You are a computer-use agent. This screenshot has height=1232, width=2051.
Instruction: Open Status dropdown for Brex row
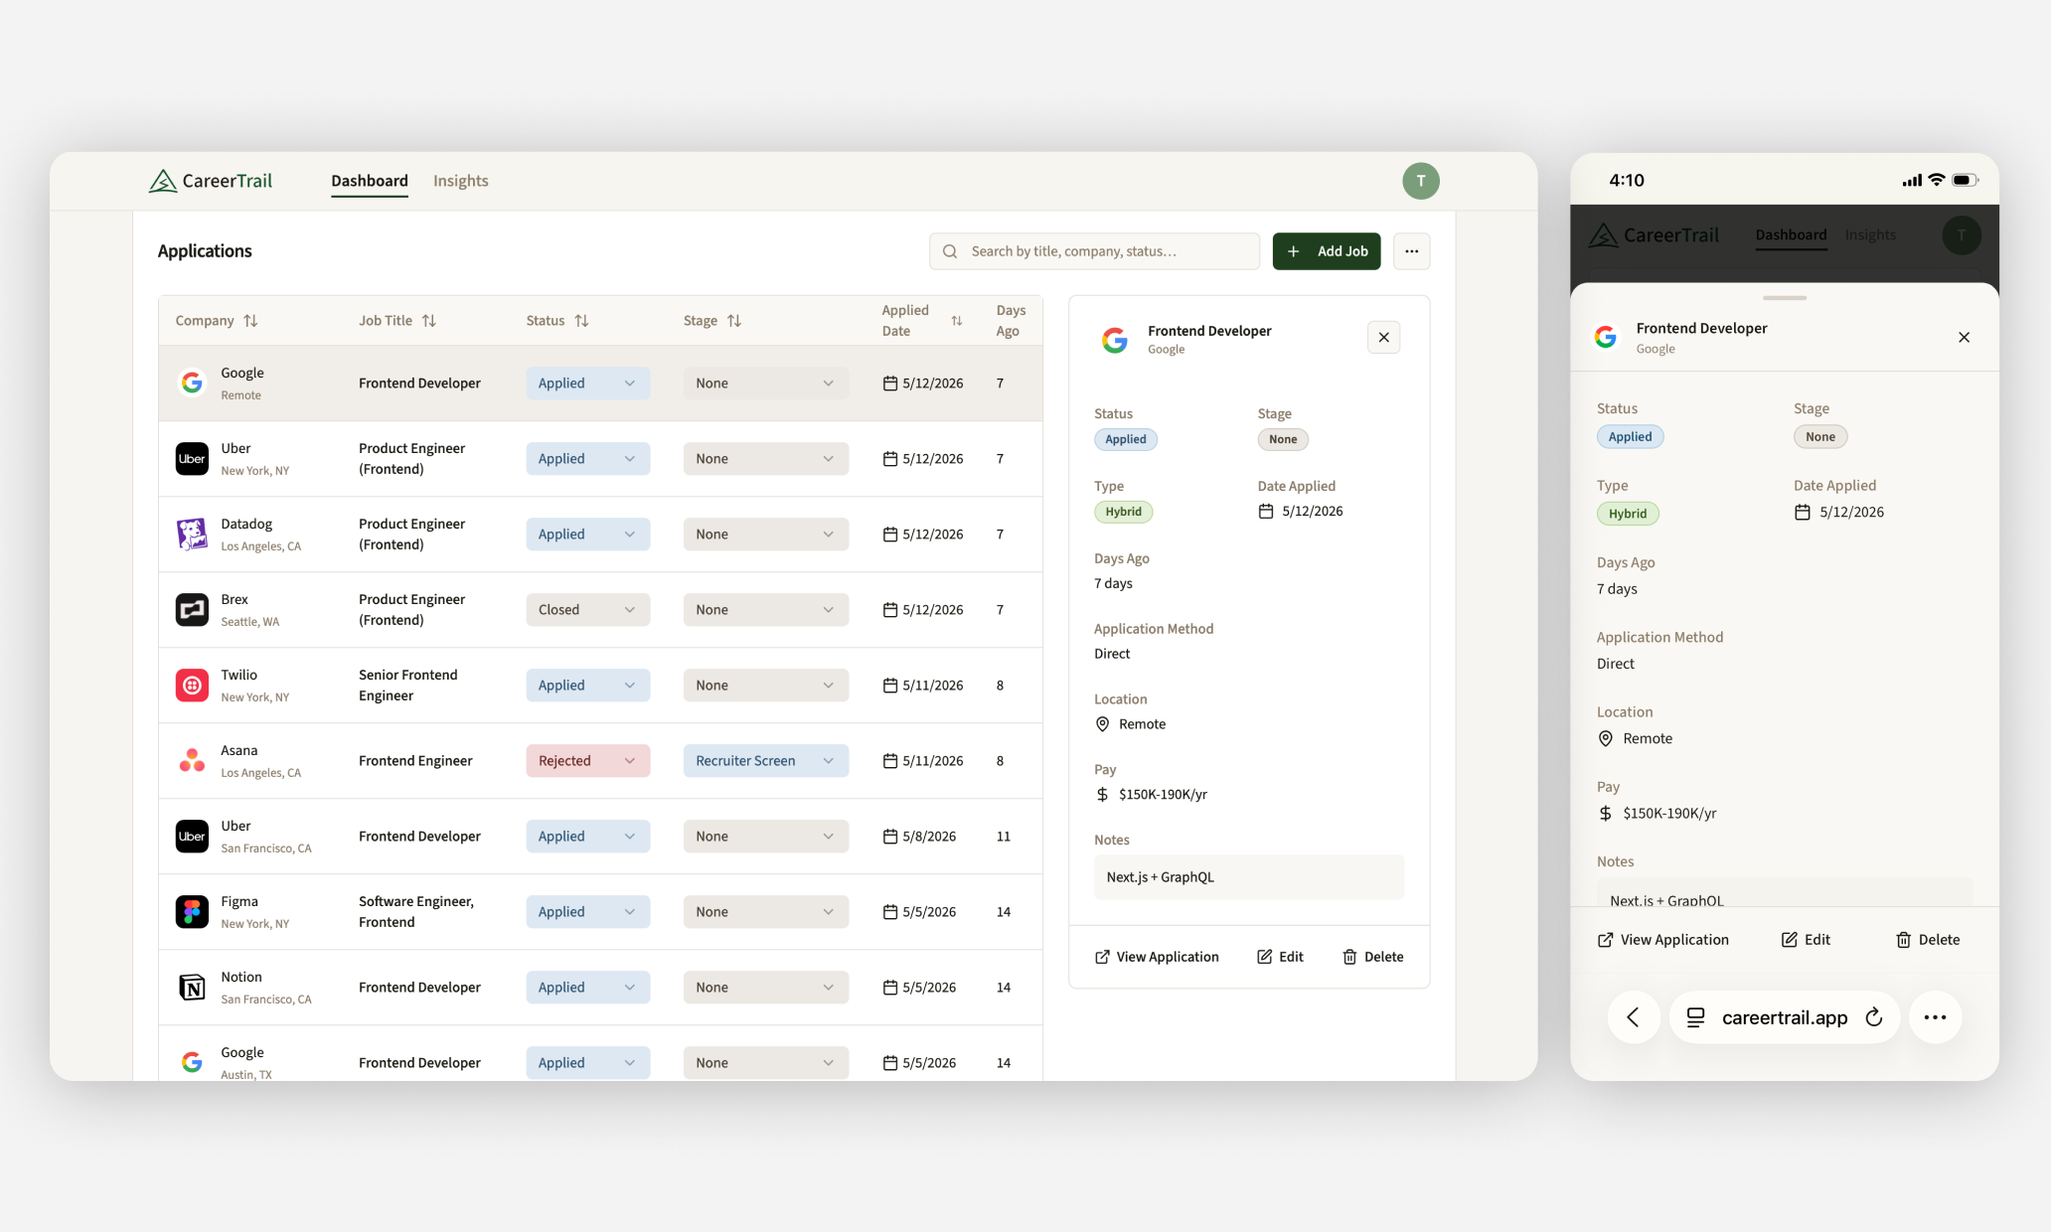[x=587, y=610]
